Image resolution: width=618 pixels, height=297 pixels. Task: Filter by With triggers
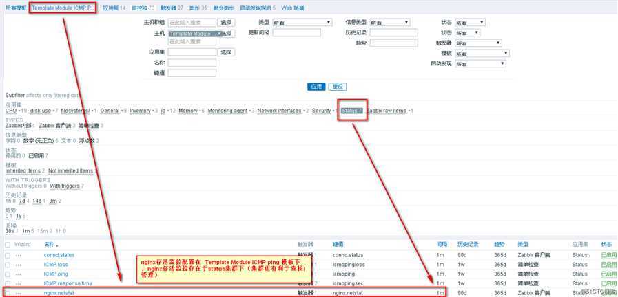tap(65, 186)
